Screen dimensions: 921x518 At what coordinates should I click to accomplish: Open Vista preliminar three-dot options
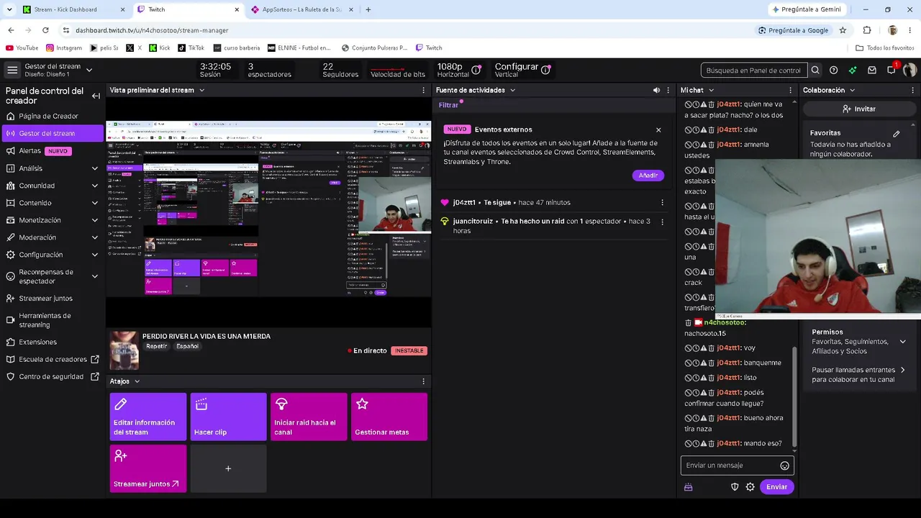pos(423,91)
